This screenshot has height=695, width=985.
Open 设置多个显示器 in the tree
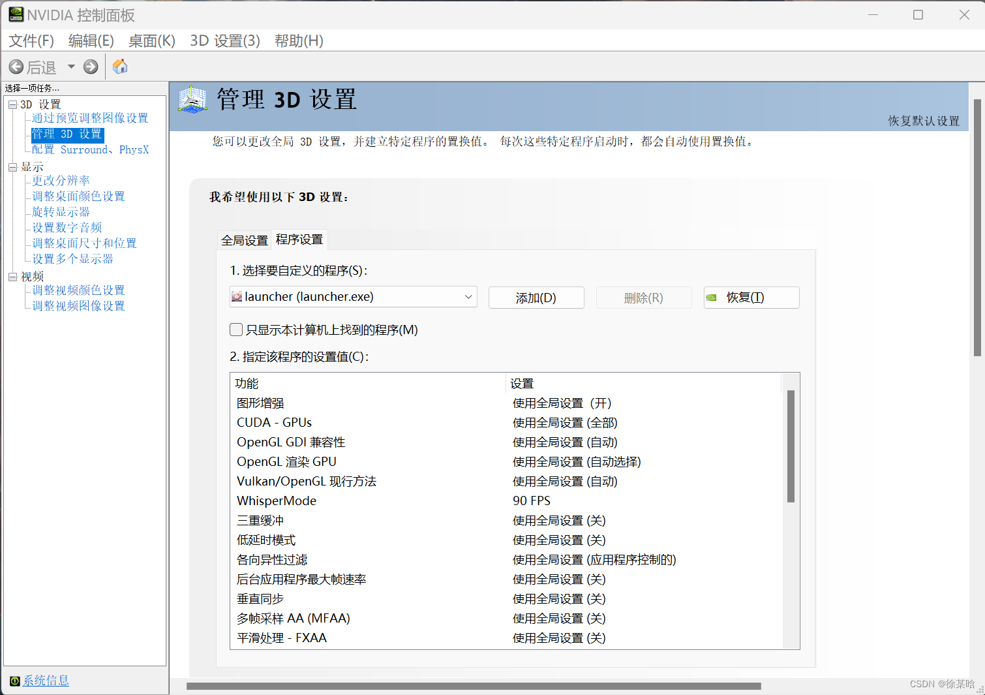72,259
